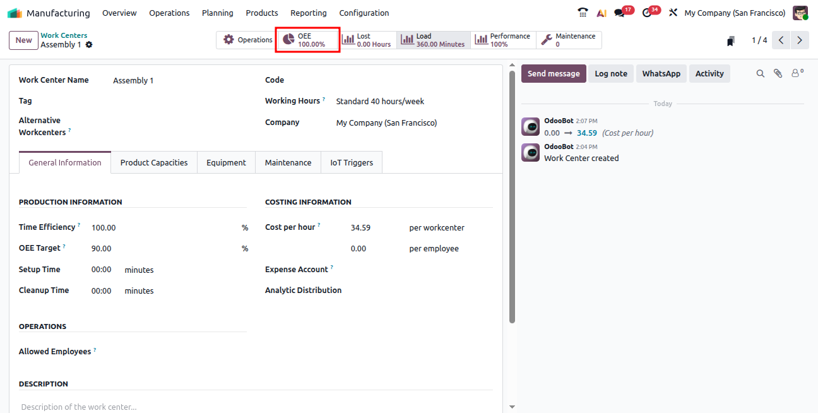This screenshot has height=413, width=818.
Task: Click the paperclip attachments icon
Action: 778,74
